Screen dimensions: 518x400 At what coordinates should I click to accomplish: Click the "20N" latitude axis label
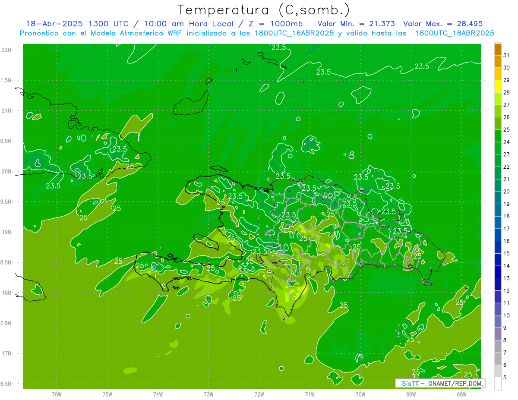[7, 171]
